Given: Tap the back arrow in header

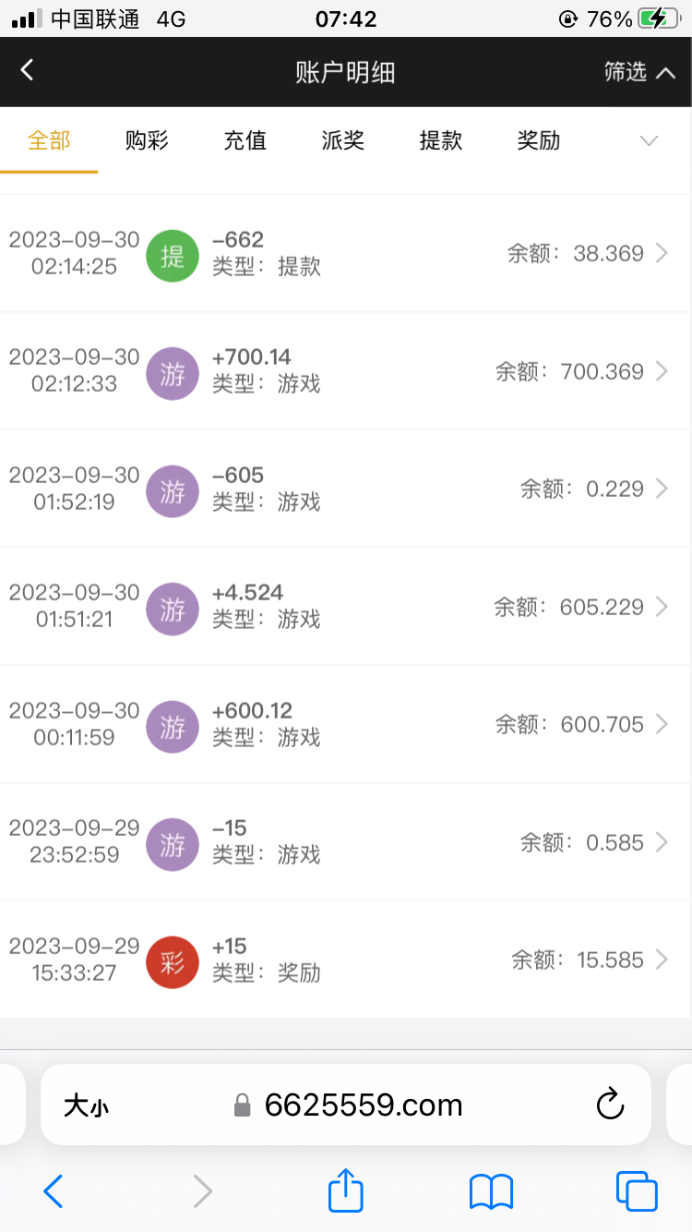Looking at the screenshot, I should point(28,70).
